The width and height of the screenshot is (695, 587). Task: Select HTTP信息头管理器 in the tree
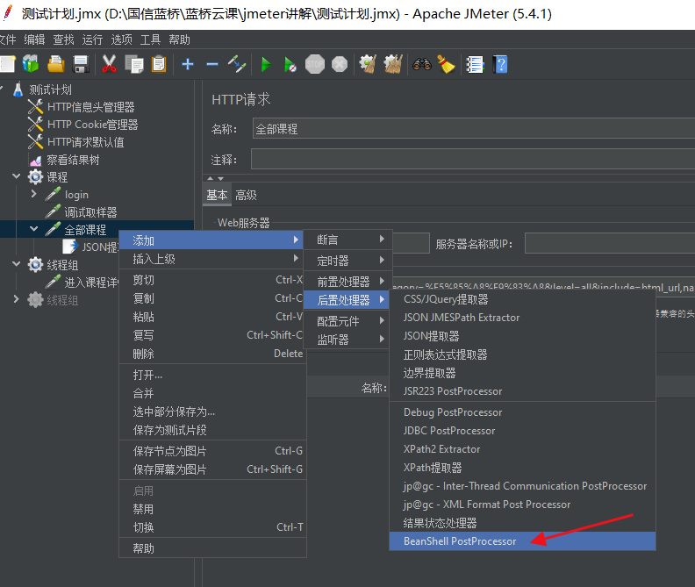[x=91, y=107]
